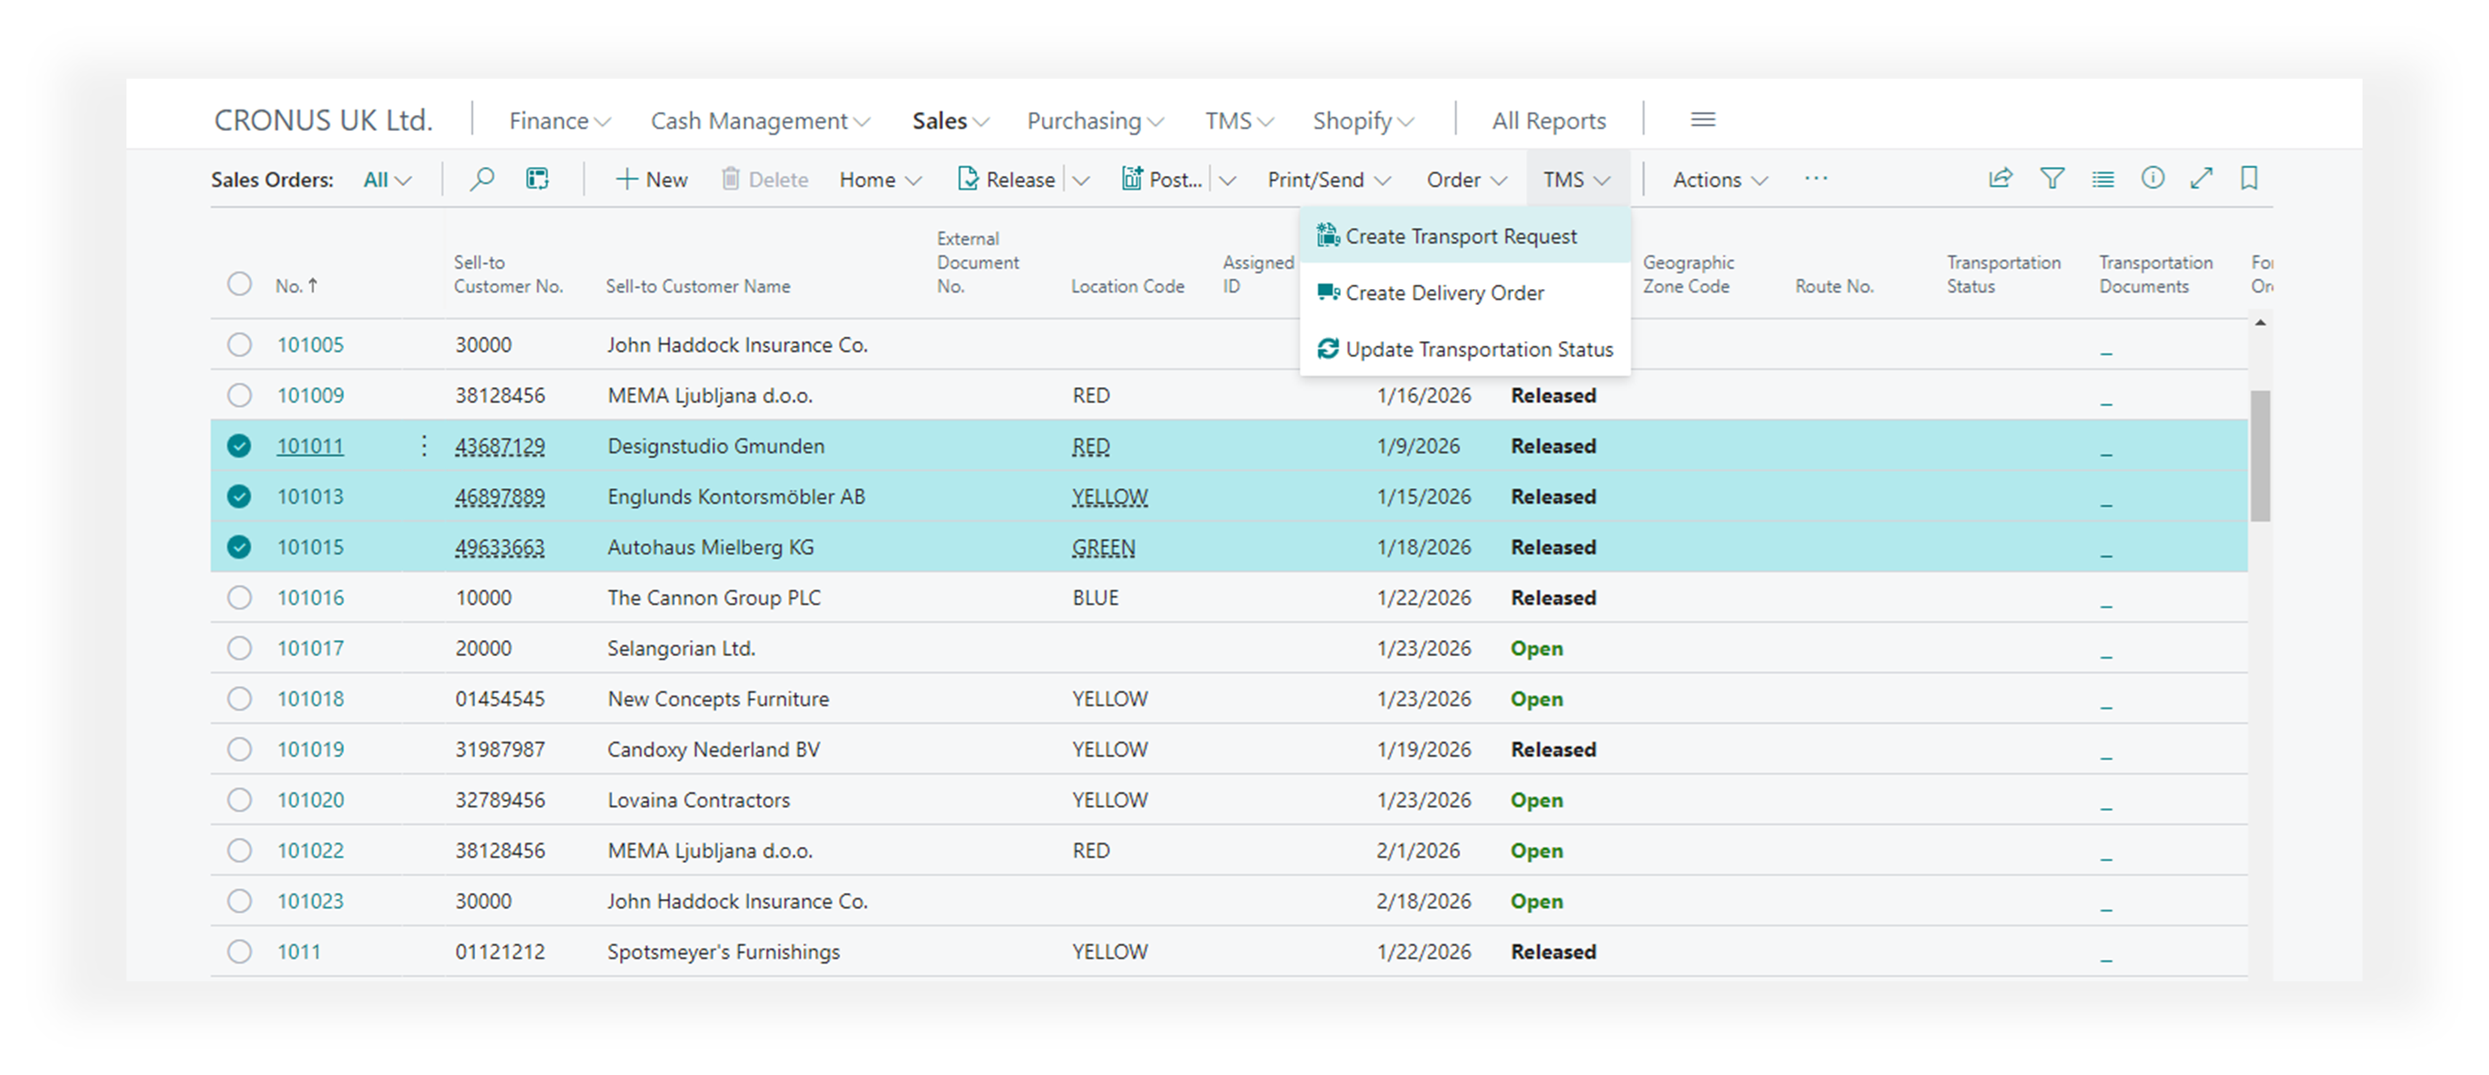Toggle the select-all rows circle in header
The height and width of the screenshot is (1075, 2489).
[239, 284]
